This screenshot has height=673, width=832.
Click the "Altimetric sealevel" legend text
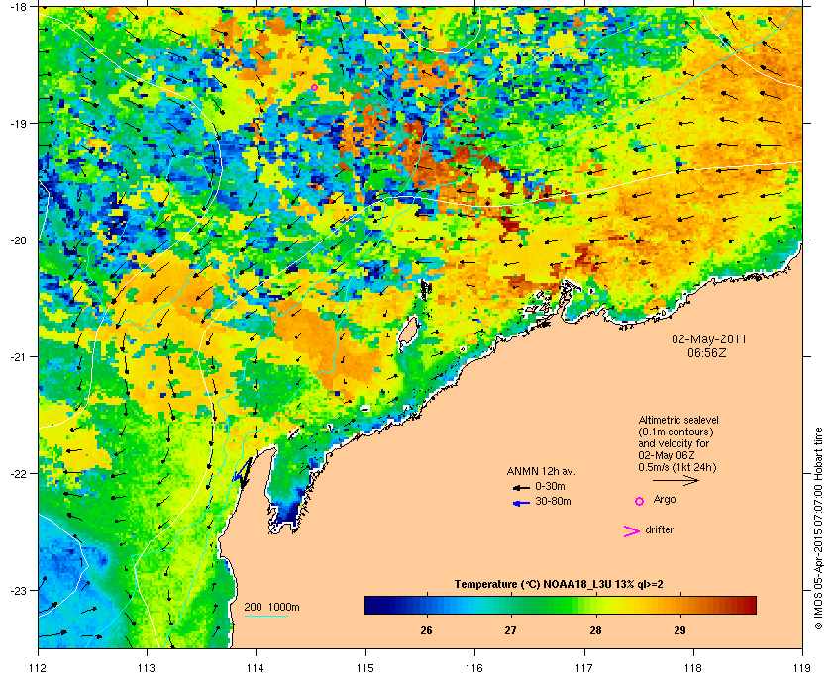pos(678,420)
